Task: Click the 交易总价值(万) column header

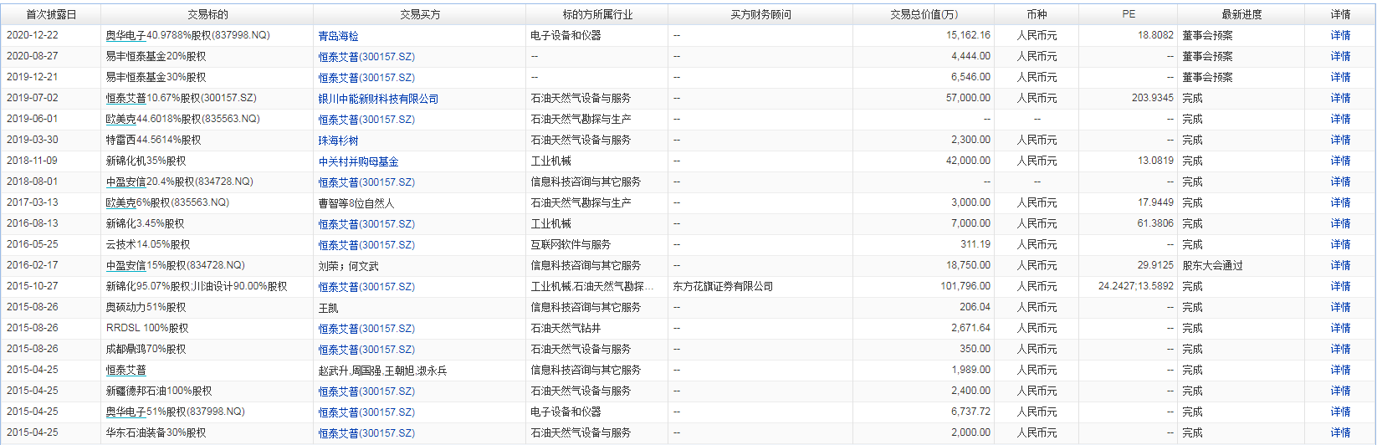Action: click(924, 14)
